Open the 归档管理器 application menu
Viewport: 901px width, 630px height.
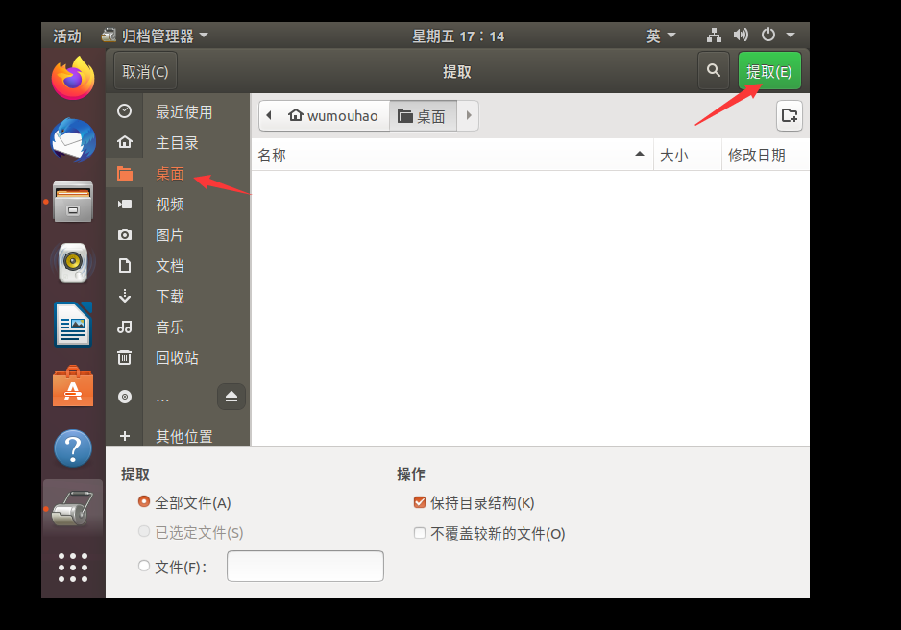pyautogui.click(x=155, y=36)
